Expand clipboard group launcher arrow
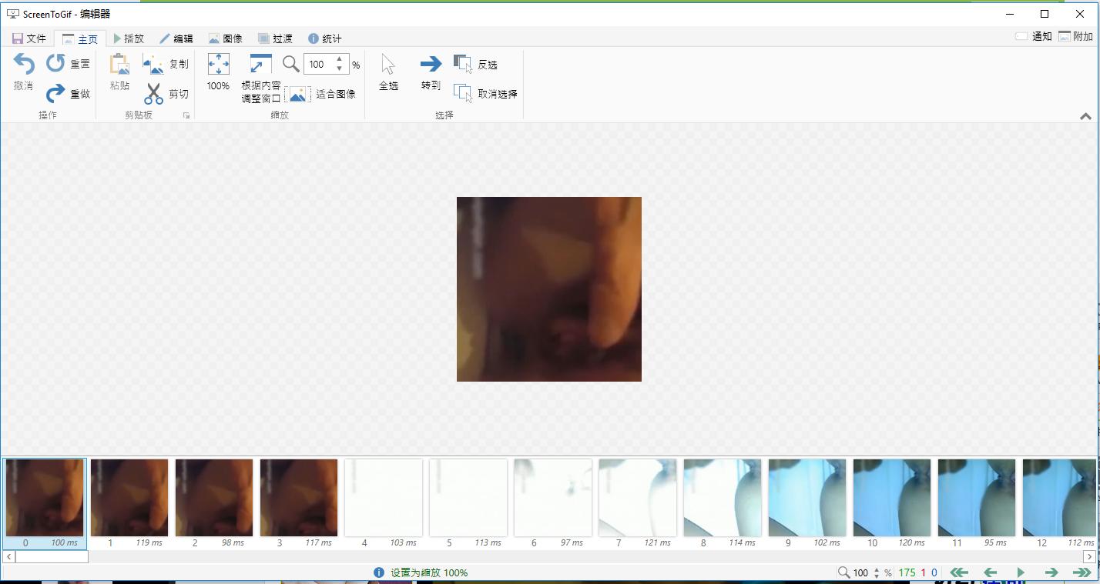The height and width of the screenshot is (584, 1100). 186,115
